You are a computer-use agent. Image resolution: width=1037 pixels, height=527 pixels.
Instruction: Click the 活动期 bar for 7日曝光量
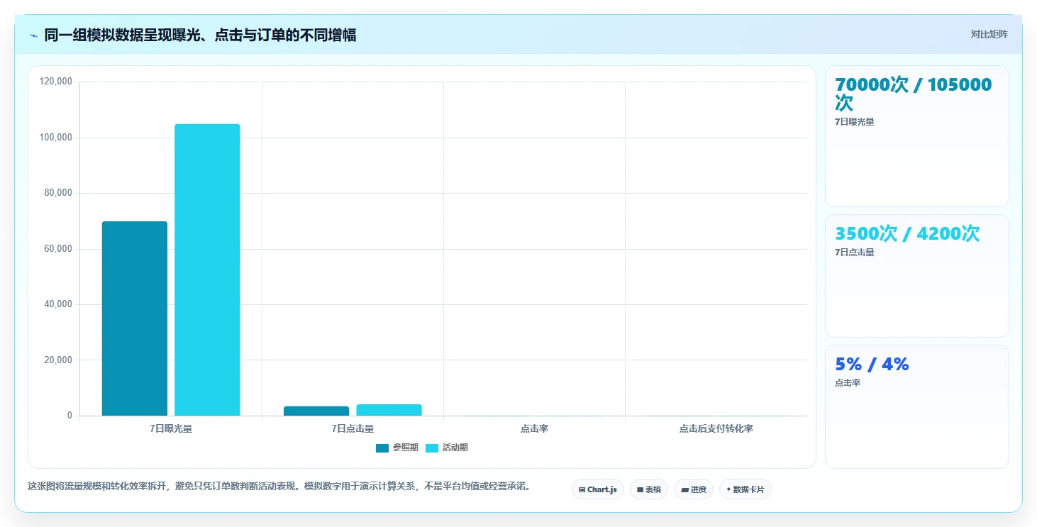tap(207, 270)
